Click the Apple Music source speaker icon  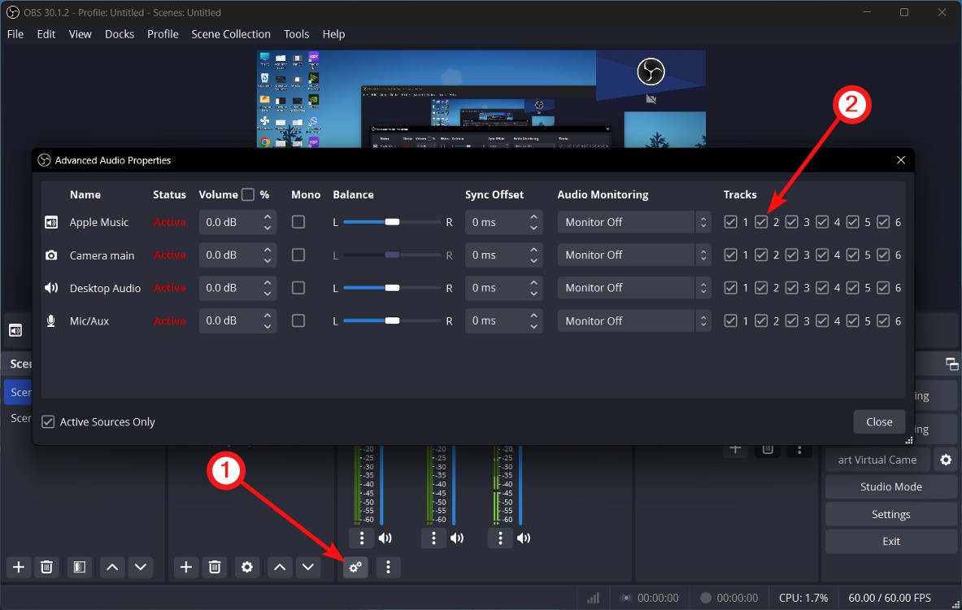(x=51, y=222)
